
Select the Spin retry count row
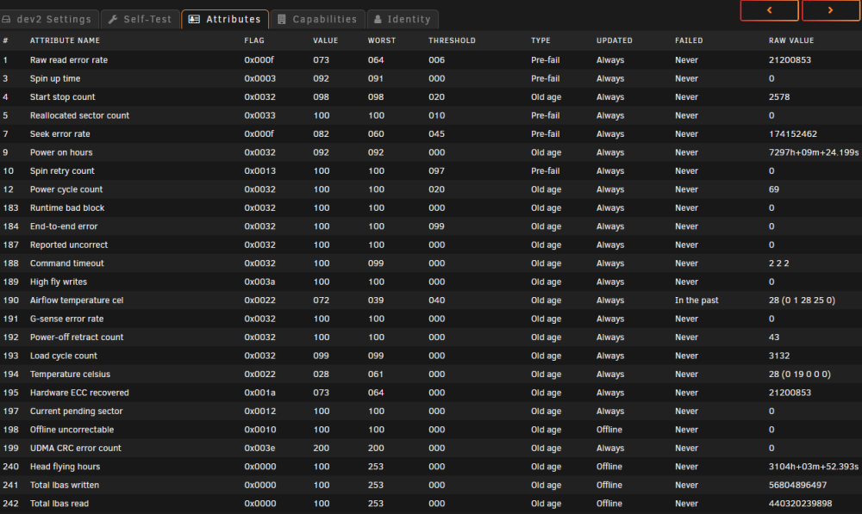431,170
